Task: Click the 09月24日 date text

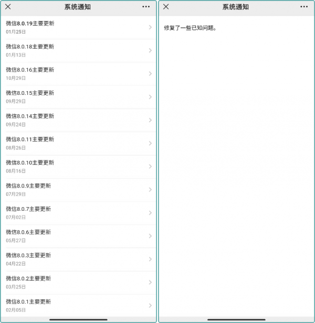Action: tap(16, 124)
